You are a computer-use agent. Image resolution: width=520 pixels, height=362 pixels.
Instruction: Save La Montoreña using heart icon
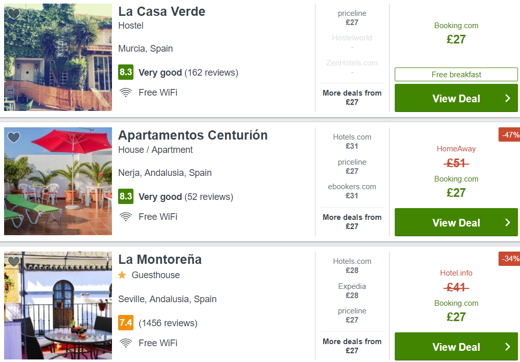[14, 262]
